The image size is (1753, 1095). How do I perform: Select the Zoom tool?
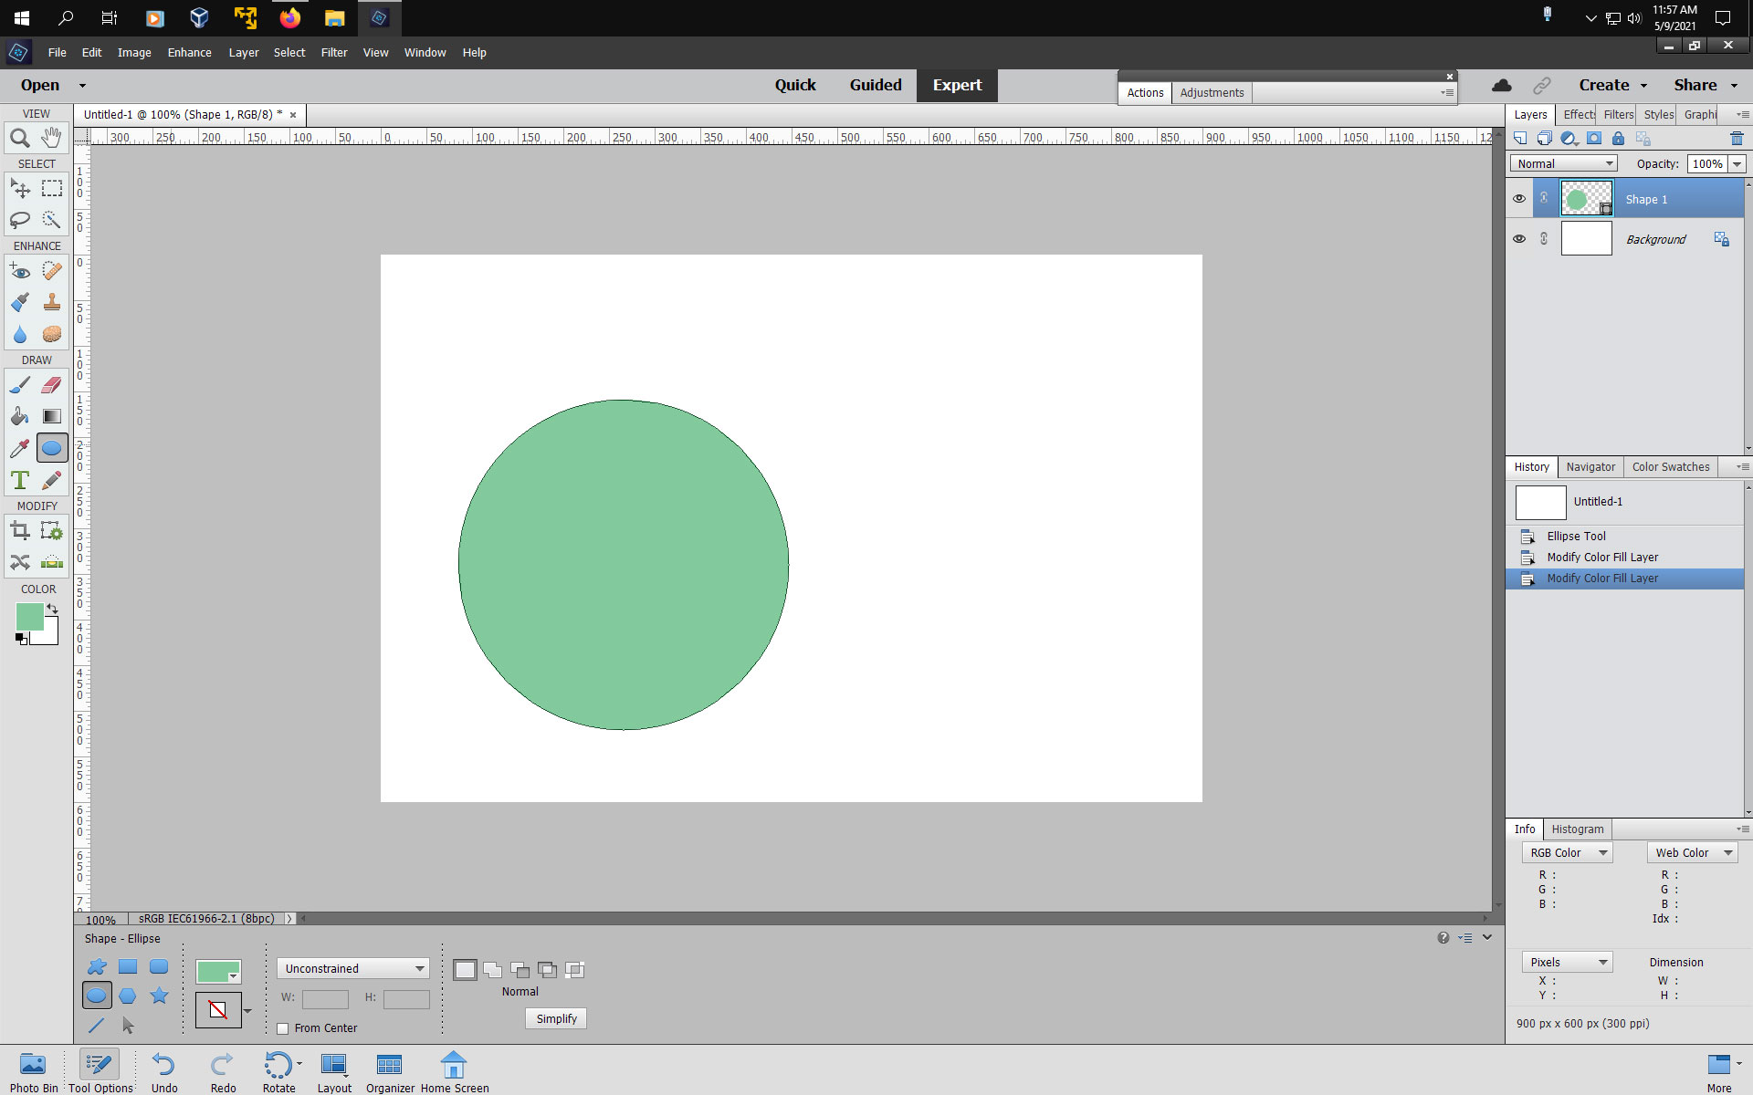pos(19,138)
